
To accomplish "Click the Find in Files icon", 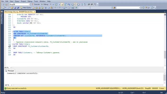I will pos(114,8).
